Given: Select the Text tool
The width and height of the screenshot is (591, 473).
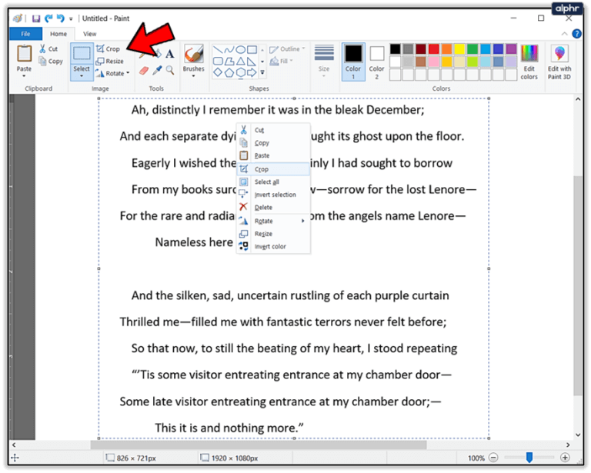Looking at the screenshot, I should (169, 55).
